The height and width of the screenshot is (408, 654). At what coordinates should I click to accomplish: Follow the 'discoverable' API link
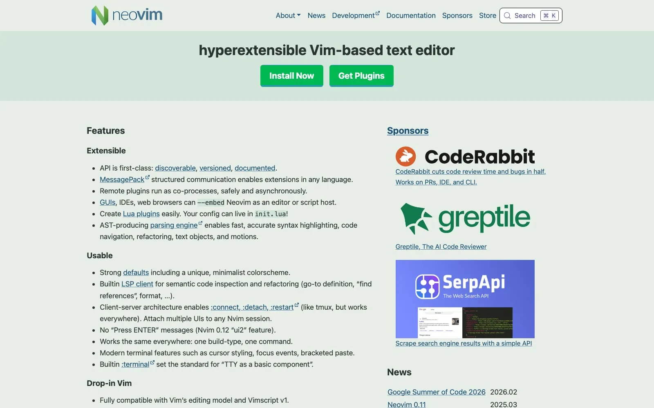click(x=175, y=168)
